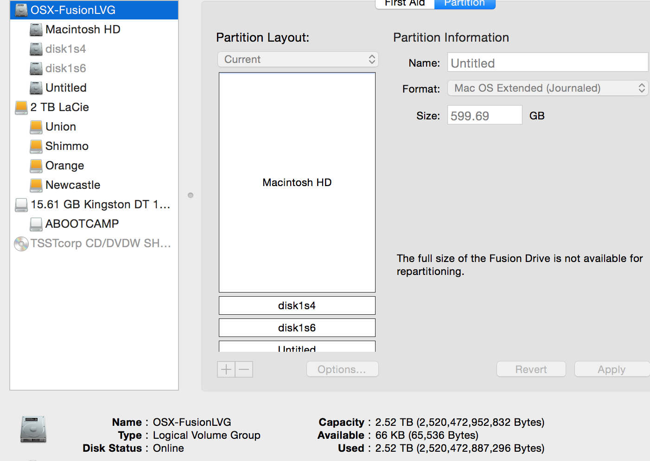
Task: Click the 'Partition Layout:' heading
Action: 263,37
